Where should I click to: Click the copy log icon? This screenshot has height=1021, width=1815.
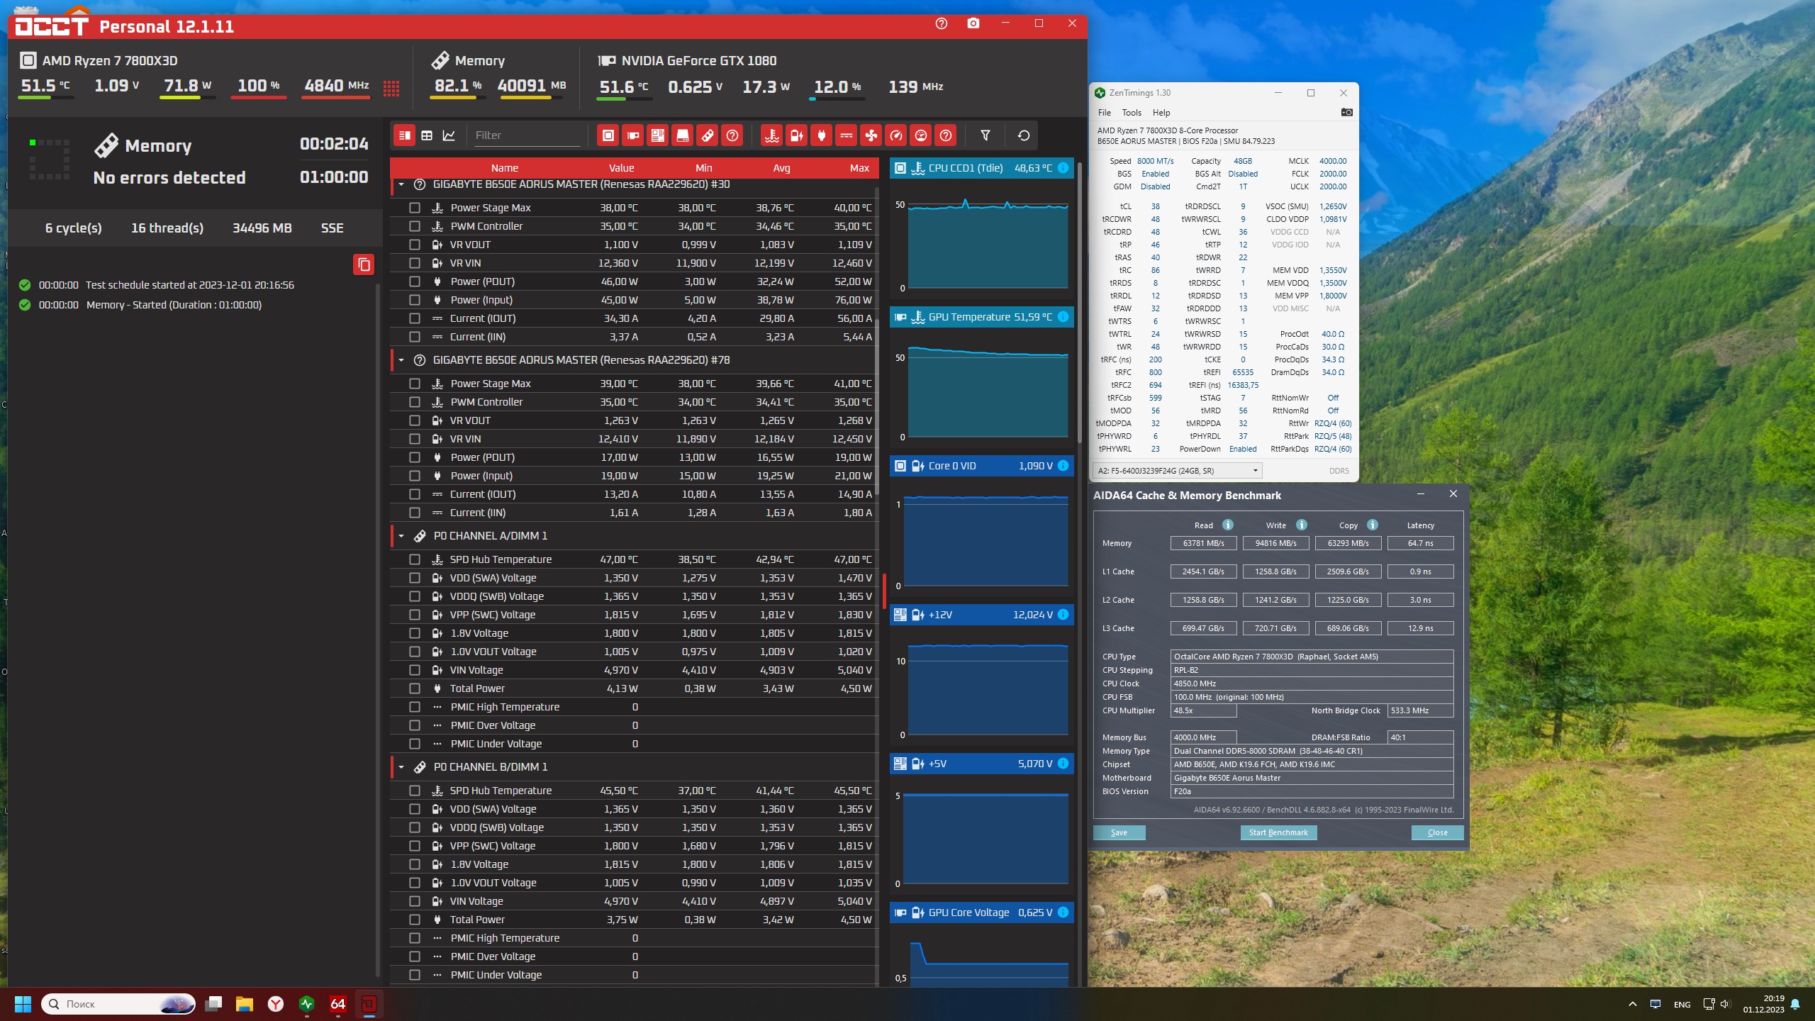(x=364, y=264)
